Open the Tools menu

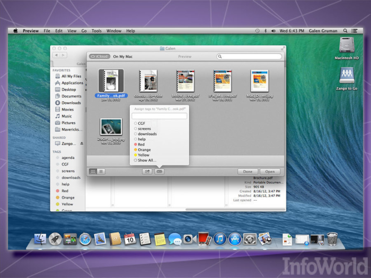[x=96, y=31]
